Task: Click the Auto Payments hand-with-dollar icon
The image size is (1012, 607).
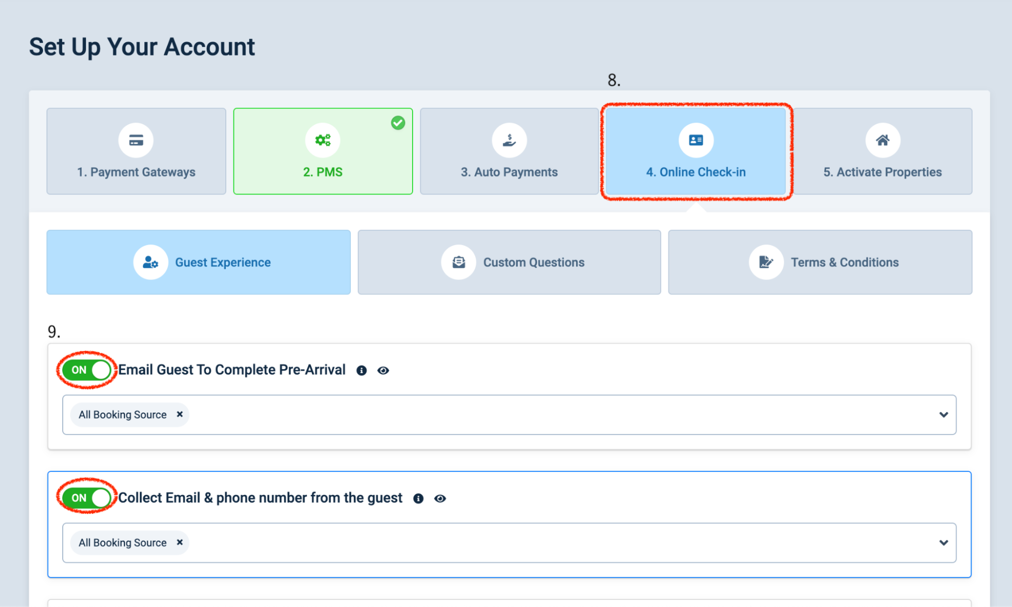Action: pyautogui.click(x=509, y=140)
